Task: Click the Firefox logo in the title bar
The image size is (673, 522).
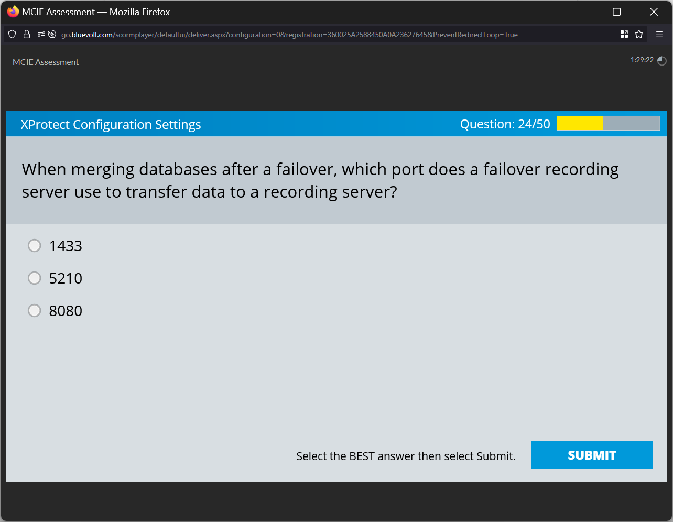Action: pos(13,12)
